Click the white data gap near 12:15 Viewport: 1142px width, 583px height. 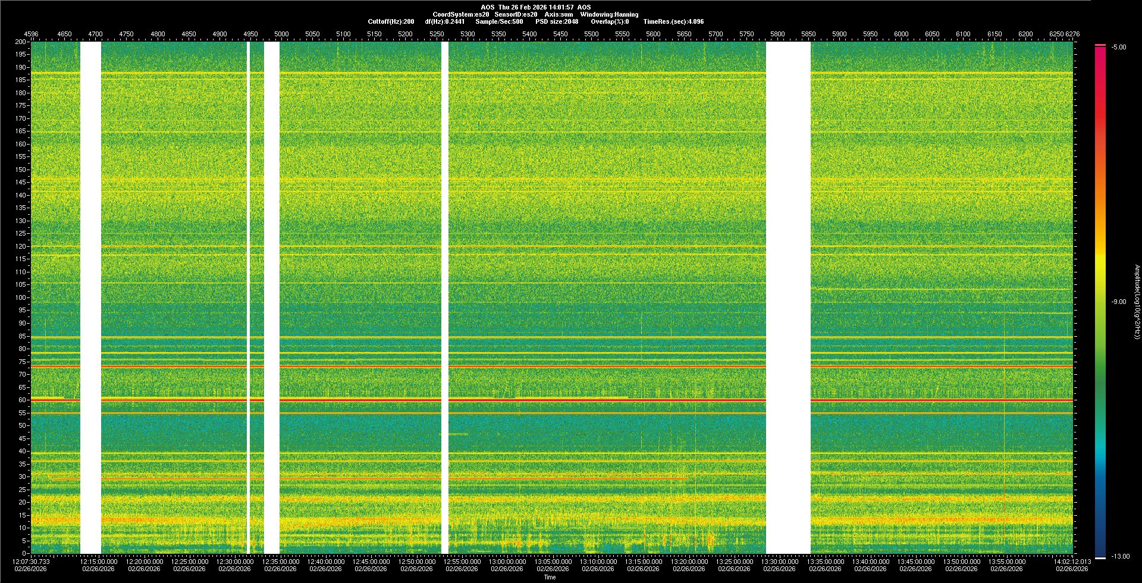pos(90,297)
